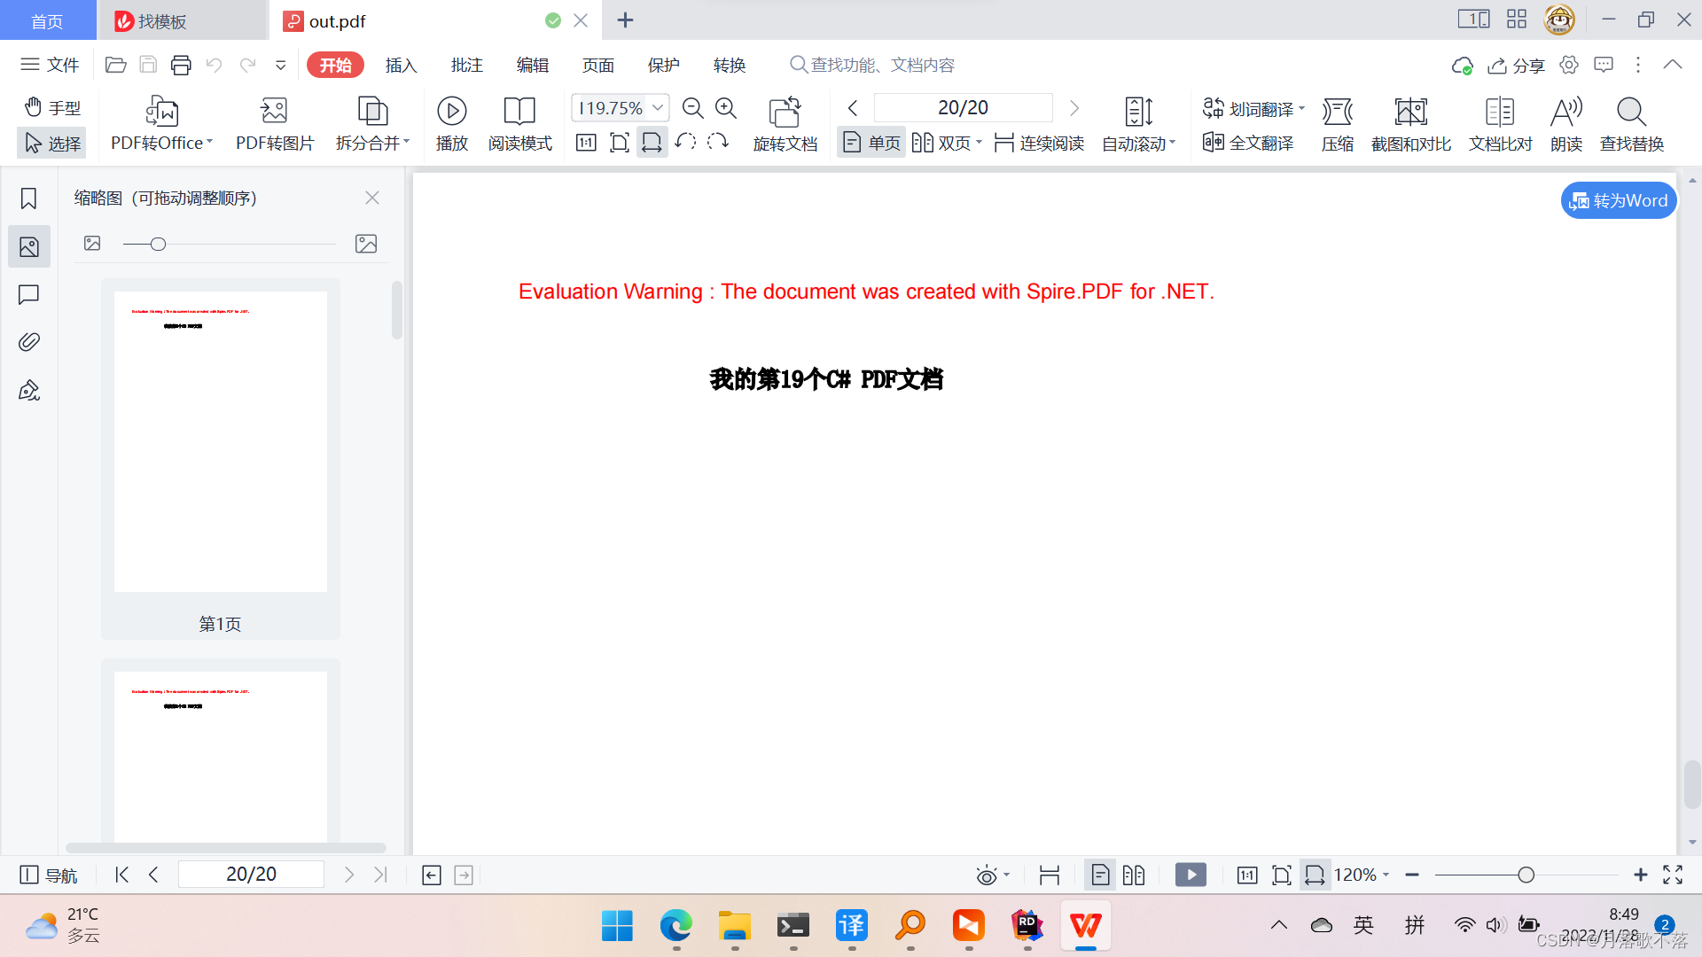Select the 播放 (play) tool
The height and width of the screenshot is (957, 1702).
point(452,122)
